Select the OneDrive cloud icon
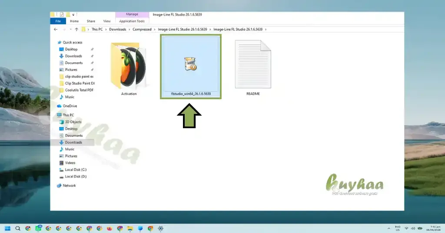The width and height of the screenshot is (445, 233). [59, 106]
